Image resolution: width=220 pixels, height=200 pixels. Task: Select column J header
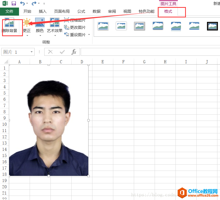(x=207, y=62)
